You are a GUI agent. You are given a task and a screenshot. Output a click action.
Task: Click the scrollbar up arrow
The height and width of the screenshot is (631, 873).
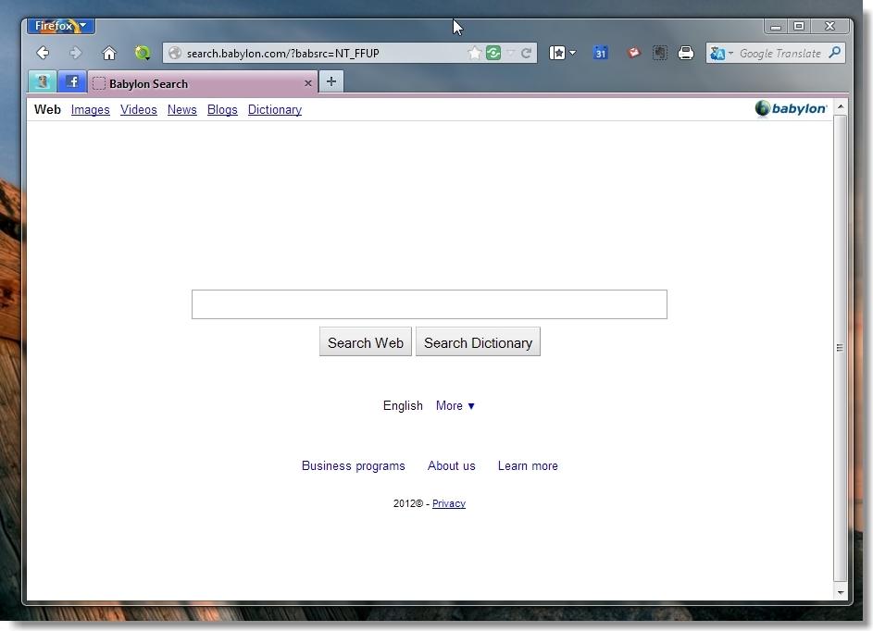click(x=841, y=106)
